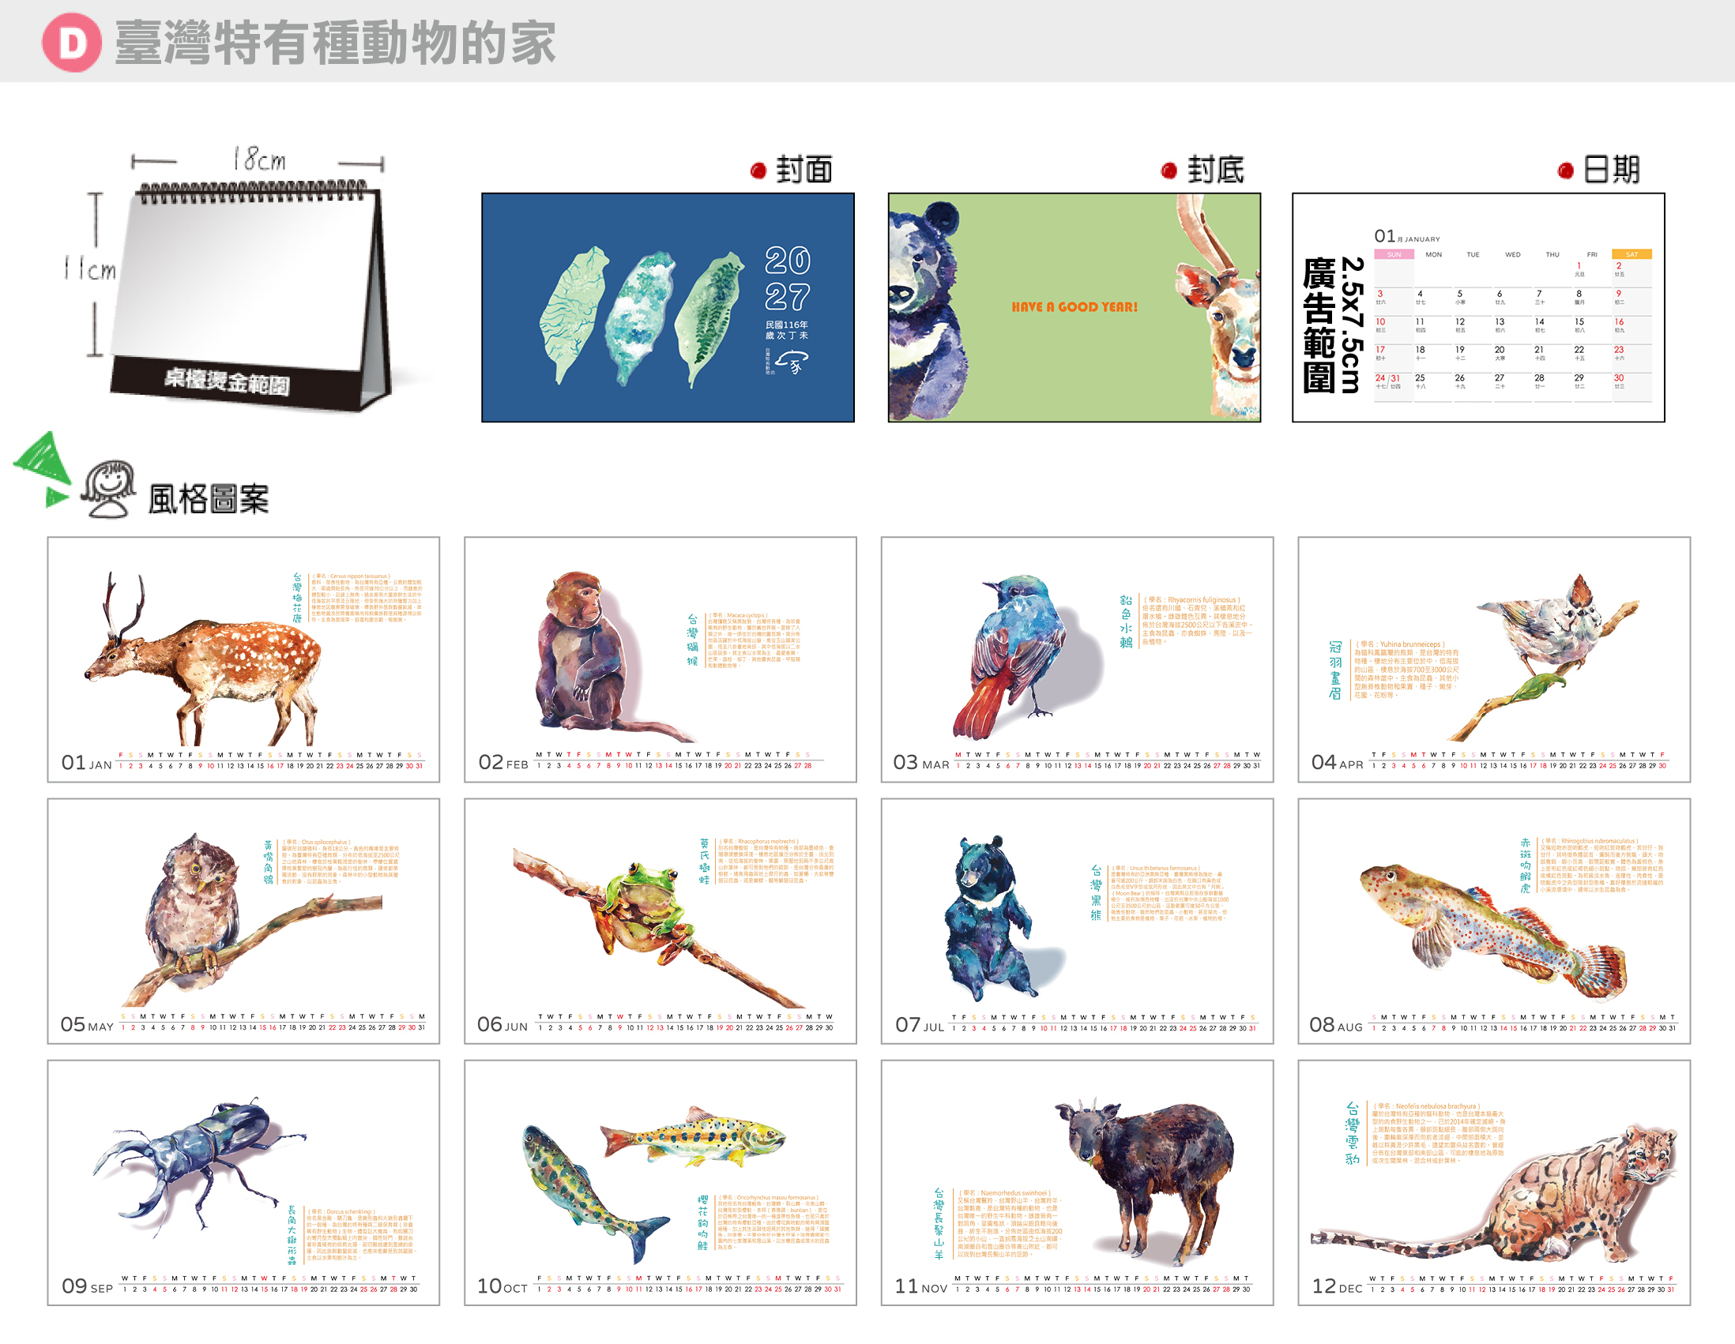Click the 臺灣特有種動物的家 header title
The width and height of the screenshot is (1735, 1344).
(x=335, y=43)
